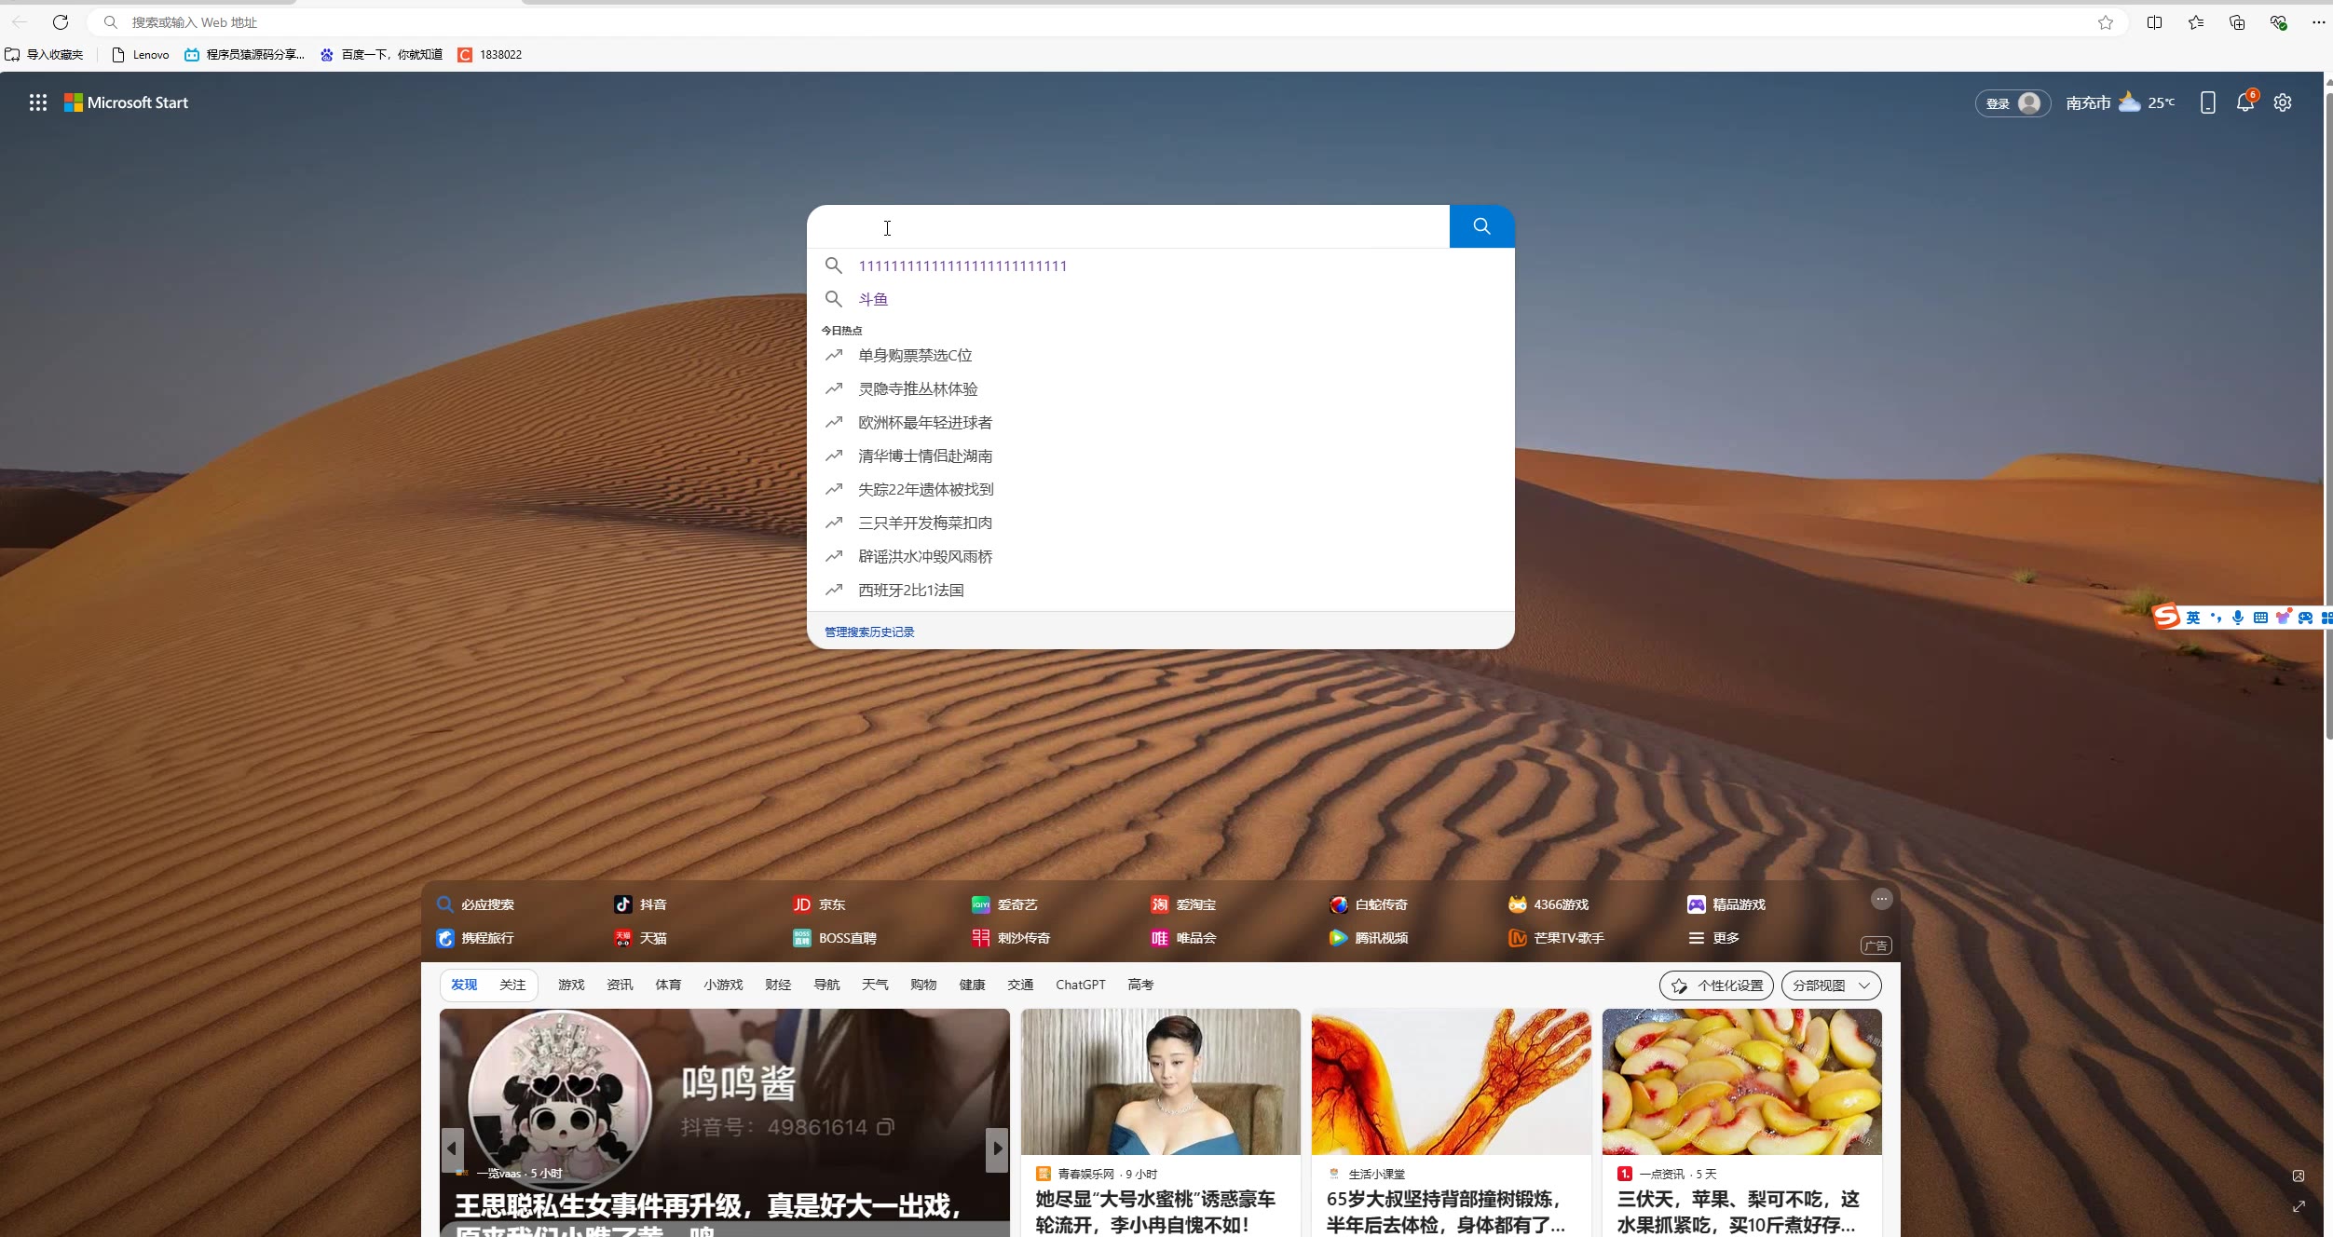The width and height of the screenshot is (2333, 1237).
Task: Switch to the 关注 tab
Action: tap(512, 985)
